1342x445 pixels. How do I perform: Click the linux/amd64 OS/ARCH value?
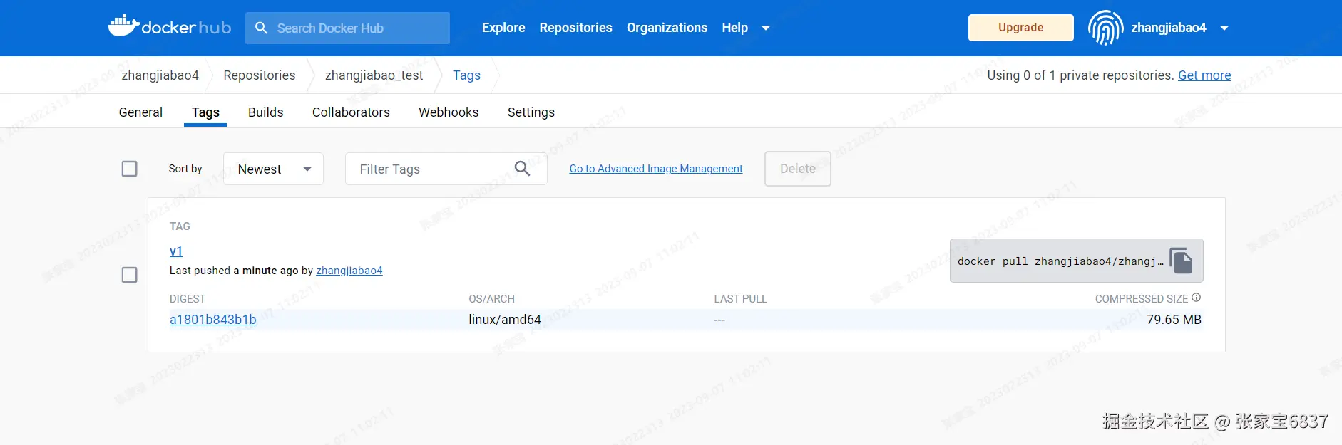505,320
